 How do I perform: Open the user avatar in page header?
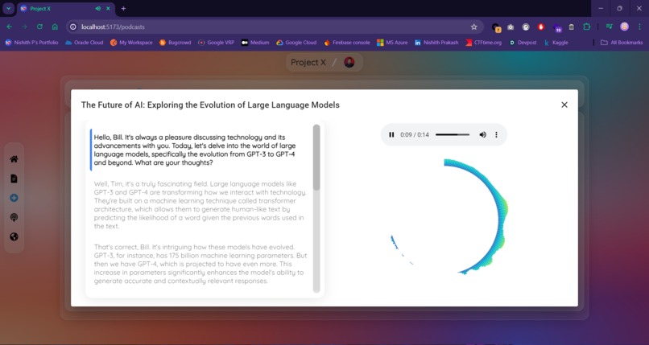pyautogui.click(x=349, y=63)
